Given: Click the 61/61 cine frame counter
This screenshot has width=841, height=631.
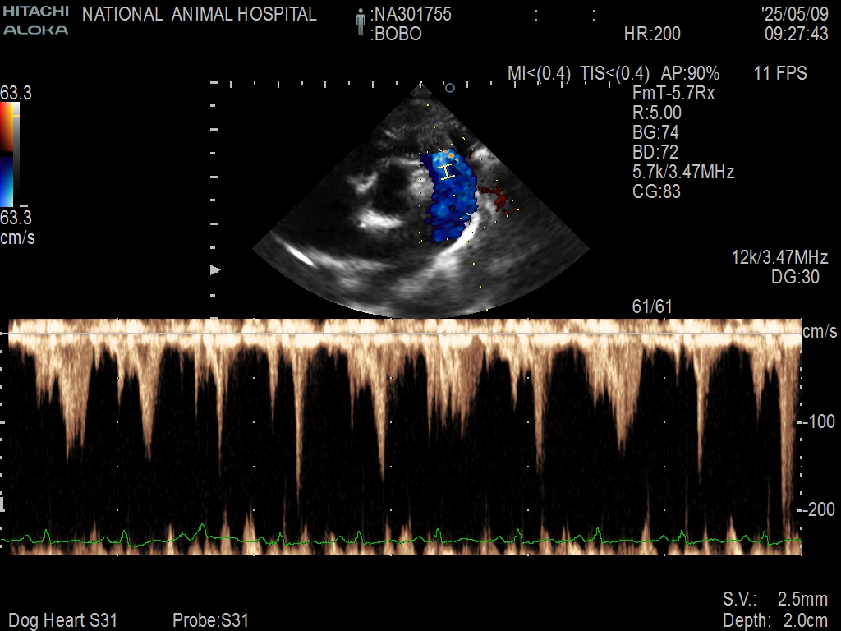Looking at the screenshot, I should pyautogui.click(x=649, y=308).
